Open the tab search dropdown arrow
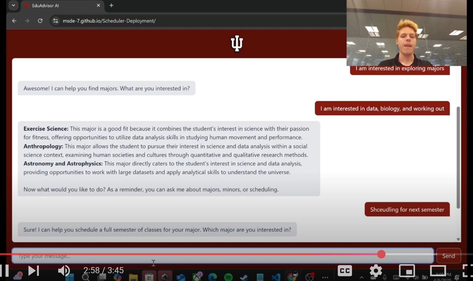473x281 pixels. (13, 5)
